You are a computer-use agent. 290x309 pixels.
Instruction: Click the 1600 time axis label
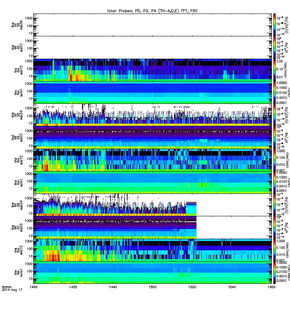[x=271, y=287]
